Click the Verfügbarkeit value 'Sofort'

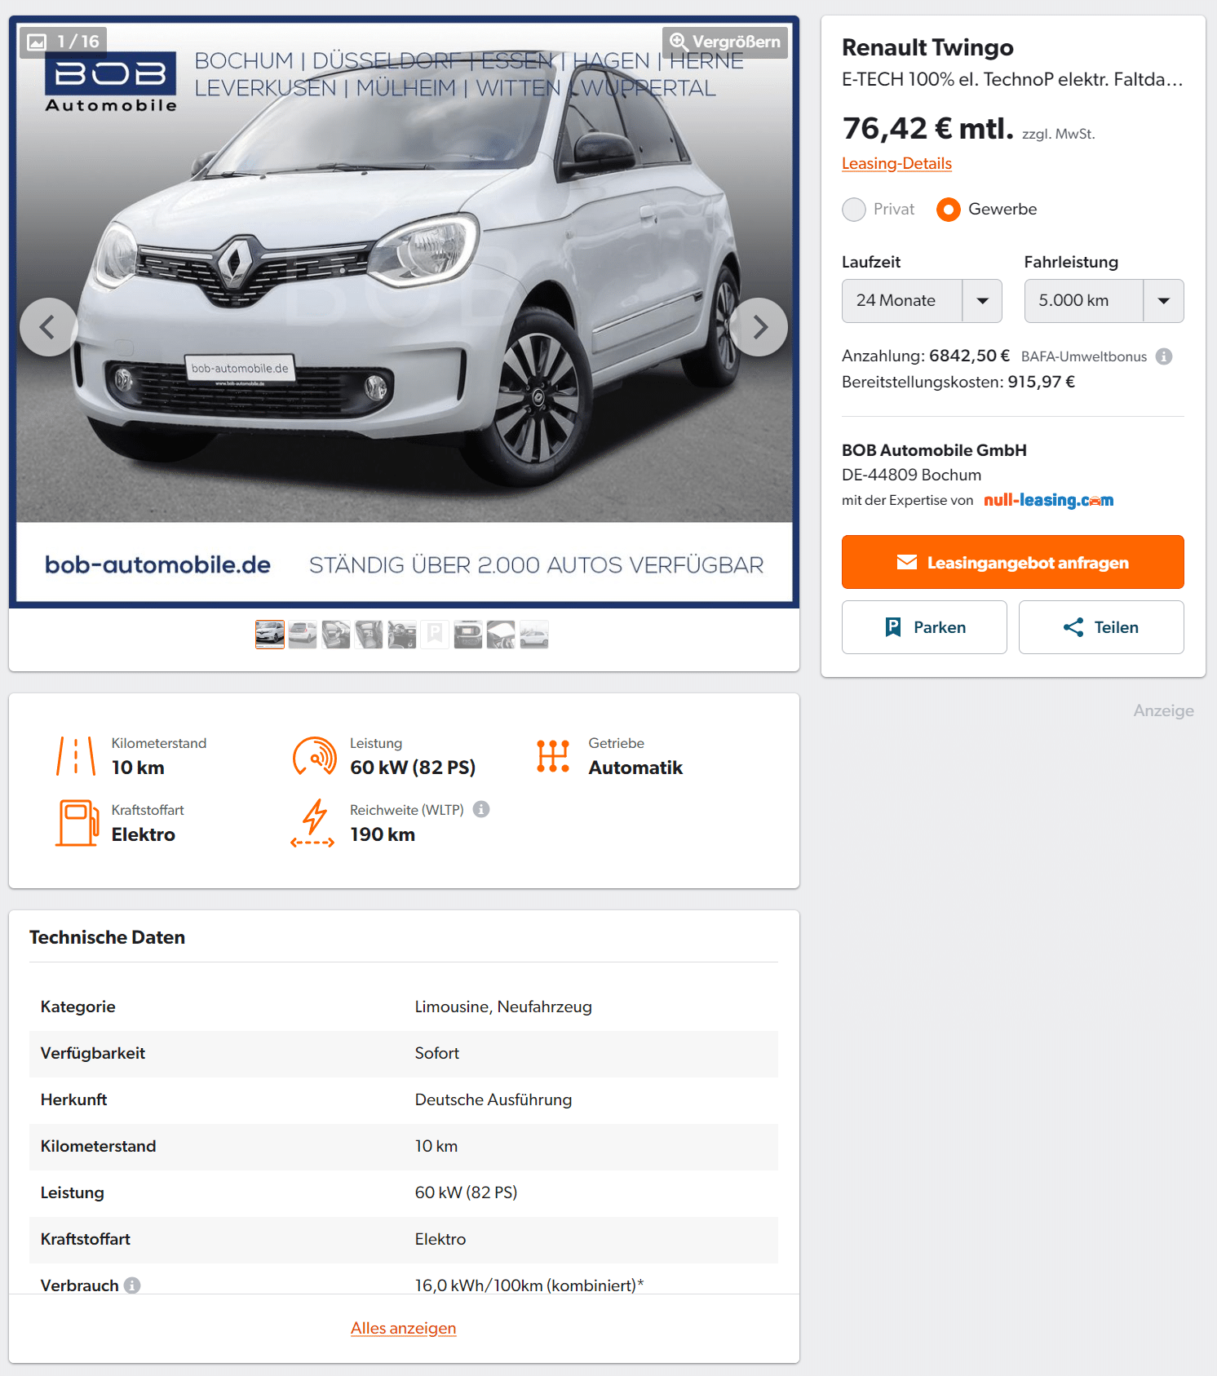[x=437, y=1053]
